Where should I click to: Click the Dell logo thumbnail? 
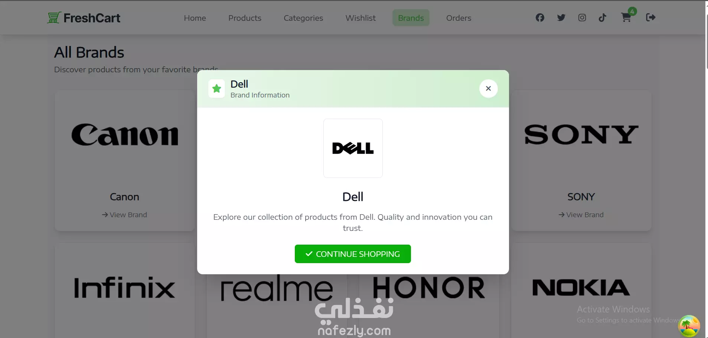click(x=353, y=148)
